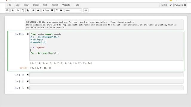Viewport: 191px width, 107px height.
Task: Open the Edit menu
Action: tap(17, 5)
